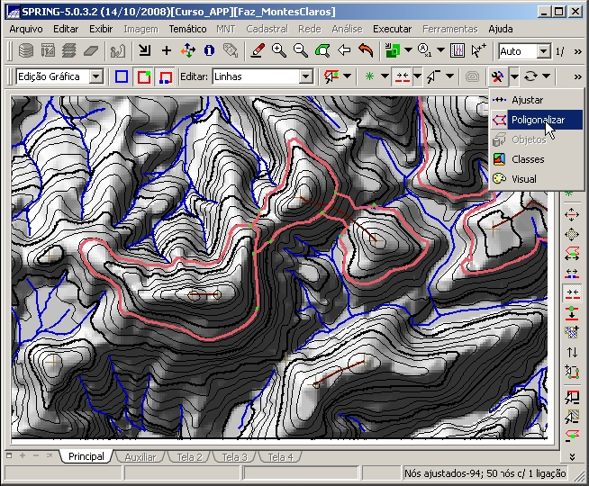
Task: Switch to the Auxiliar tab
Action: 140,457
